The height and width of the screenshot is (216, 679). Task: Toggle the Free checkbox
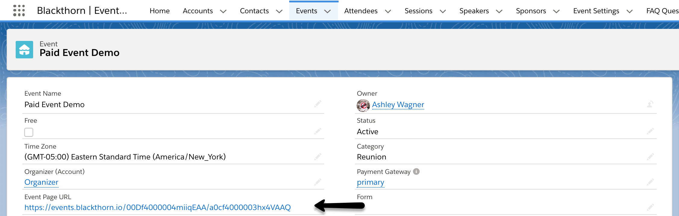[29, 132]
